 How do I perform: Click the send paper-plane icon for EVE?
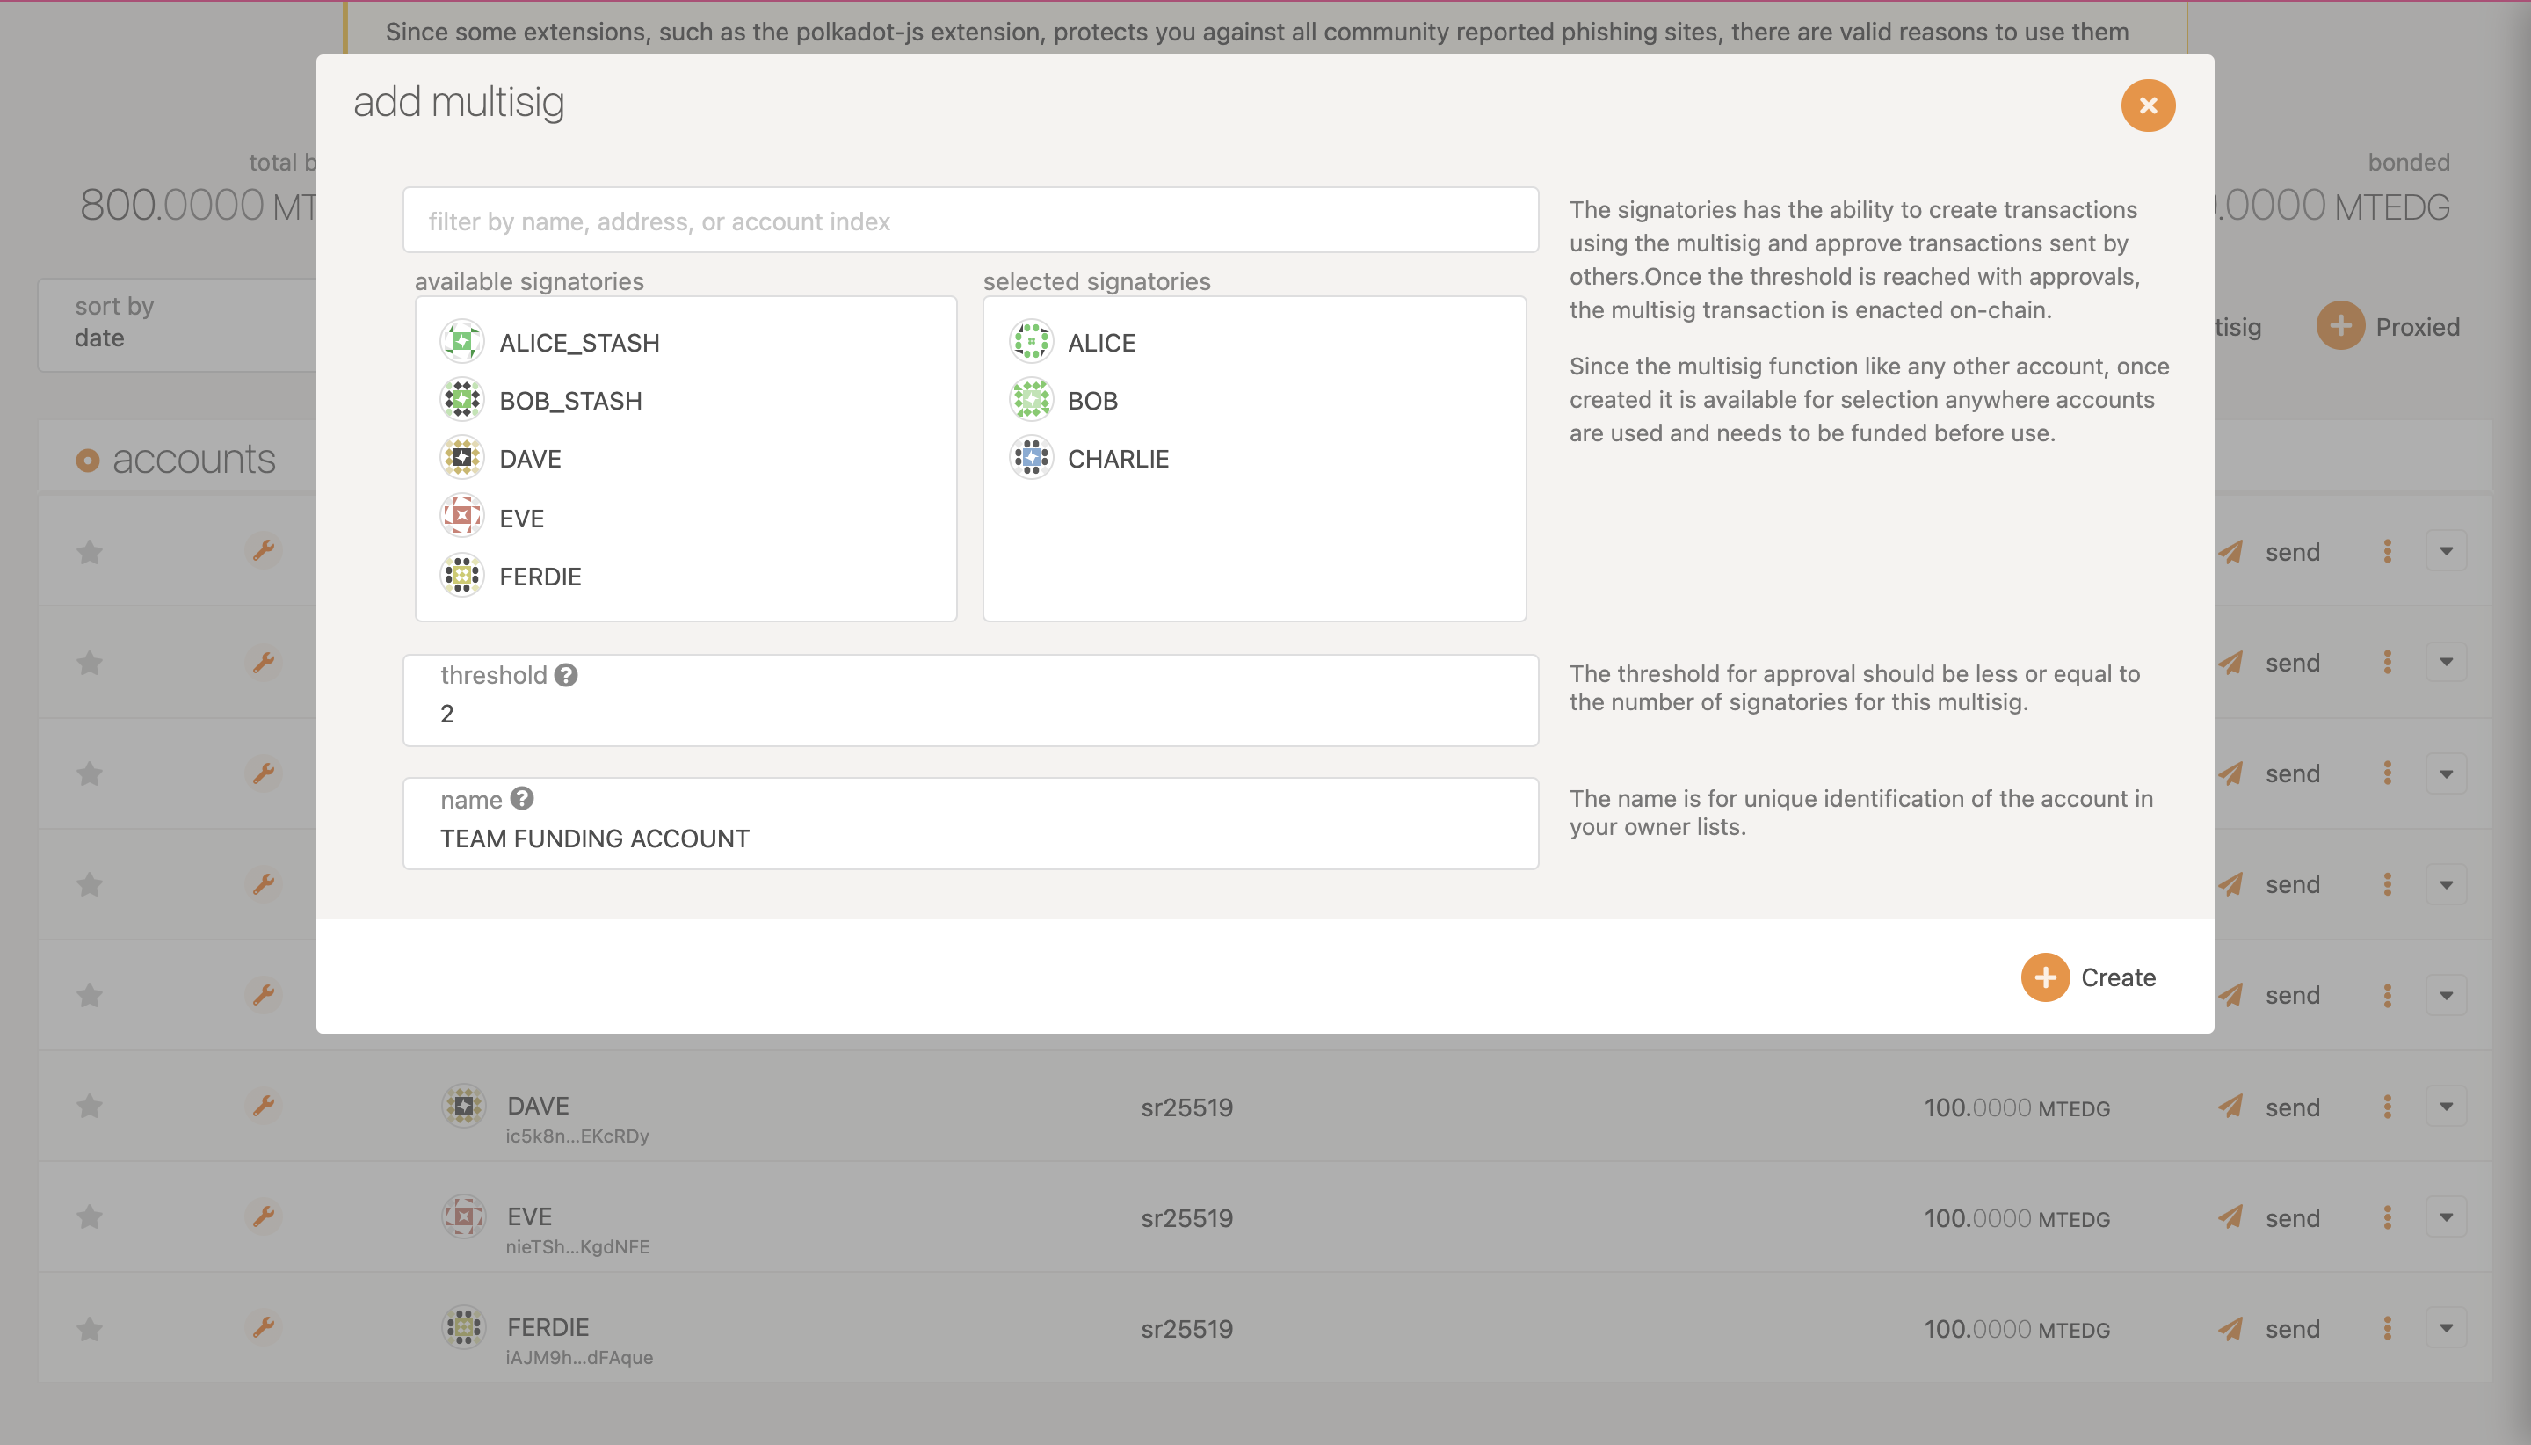2230,1216
